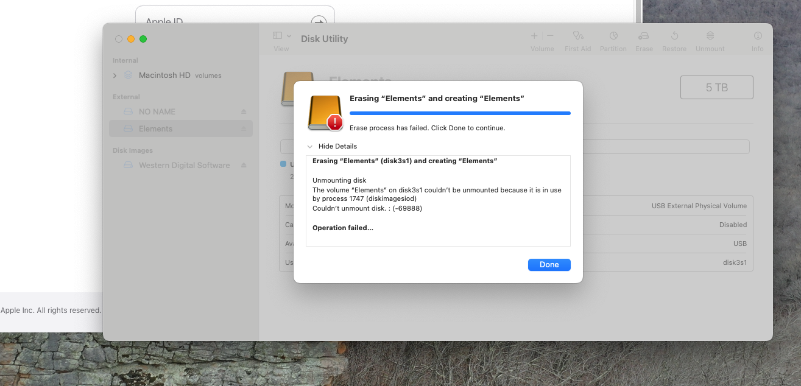Select Macintosh HD in the sidebar
The width and height of the screenshot is (801, 386).
pyautogui.click(x=164, y=75)
